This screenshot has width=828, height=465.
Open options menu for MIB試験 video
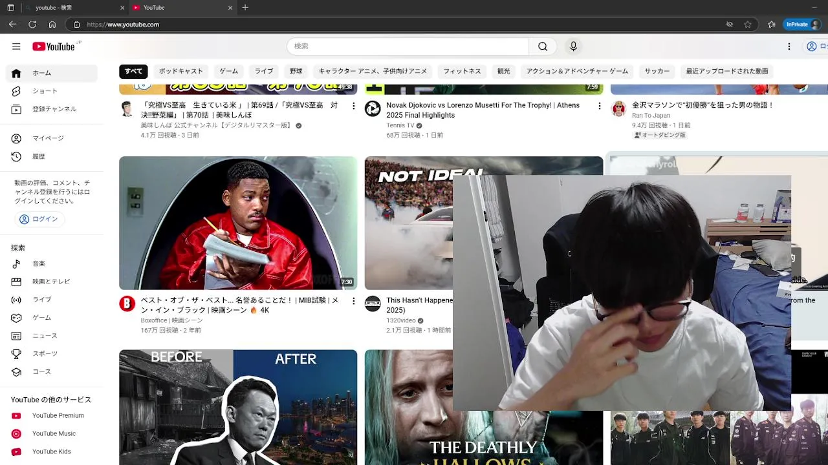[x=353, y=301]
